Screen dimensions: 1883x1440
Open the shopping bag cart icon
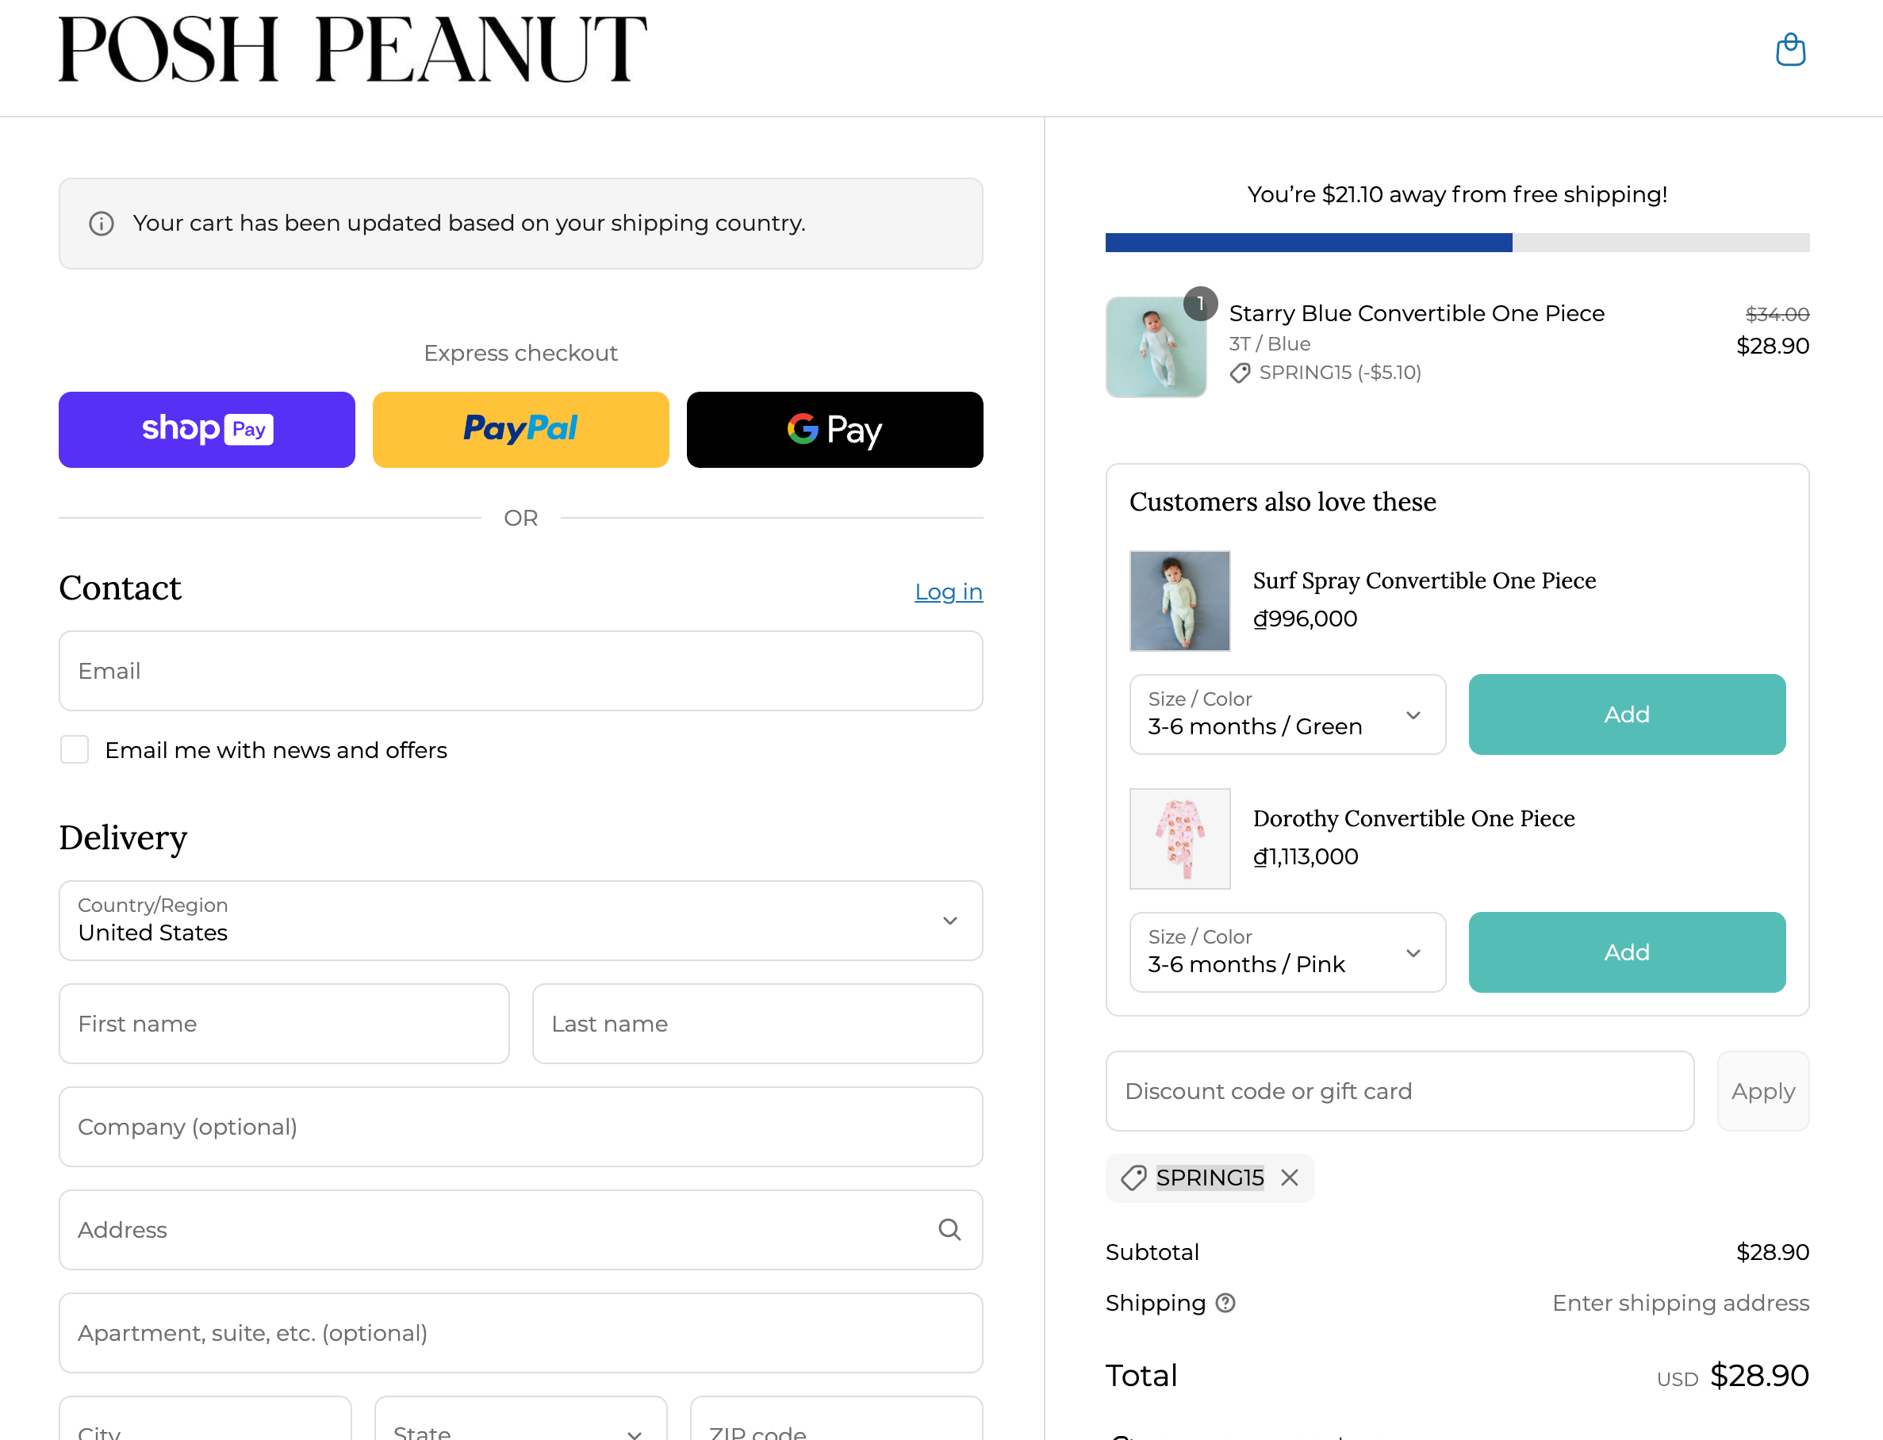click(1789, 50)
